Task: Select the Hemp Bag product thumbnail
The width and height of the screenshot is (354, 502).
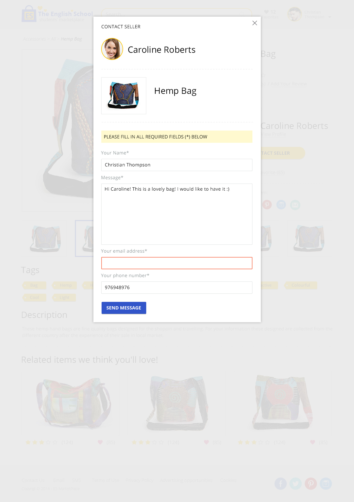Action: click(124, 96)
